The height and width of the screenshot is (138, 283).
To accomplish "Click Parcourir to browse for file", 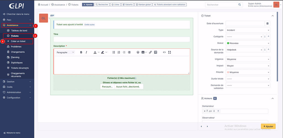I will pyautogui.click(x=107, y=87).
